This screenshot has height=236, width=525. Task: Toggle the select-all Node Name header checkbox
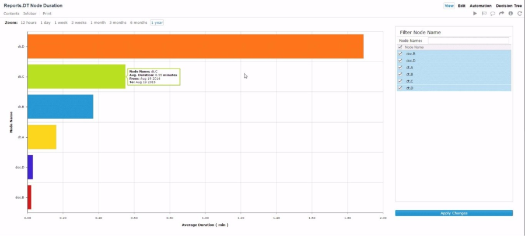400,47
